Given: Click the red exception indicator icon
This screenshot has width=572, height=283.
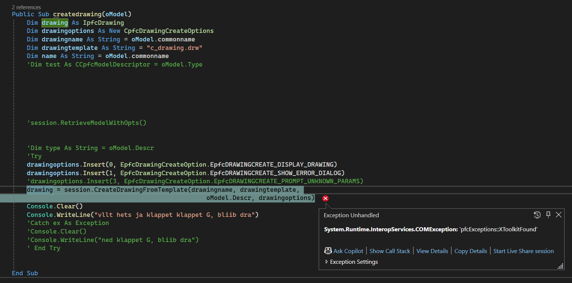Looking at the screenshot, I should pos(325,198).
